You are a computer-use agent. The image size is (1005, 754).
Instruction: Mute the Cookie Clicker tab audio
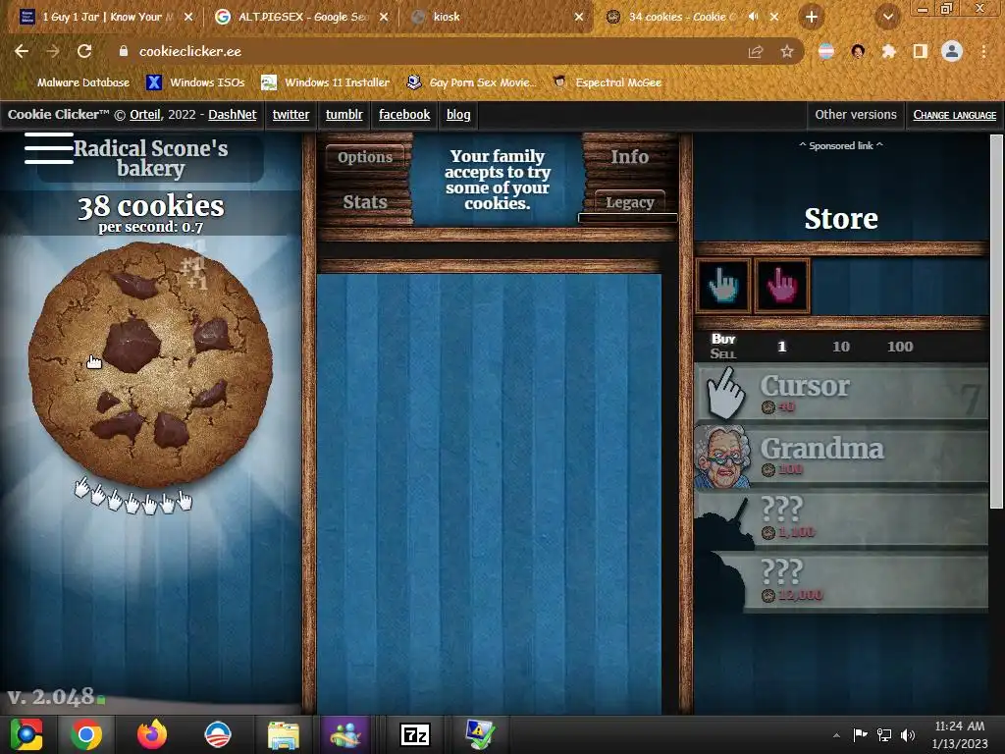coord(753,17)
